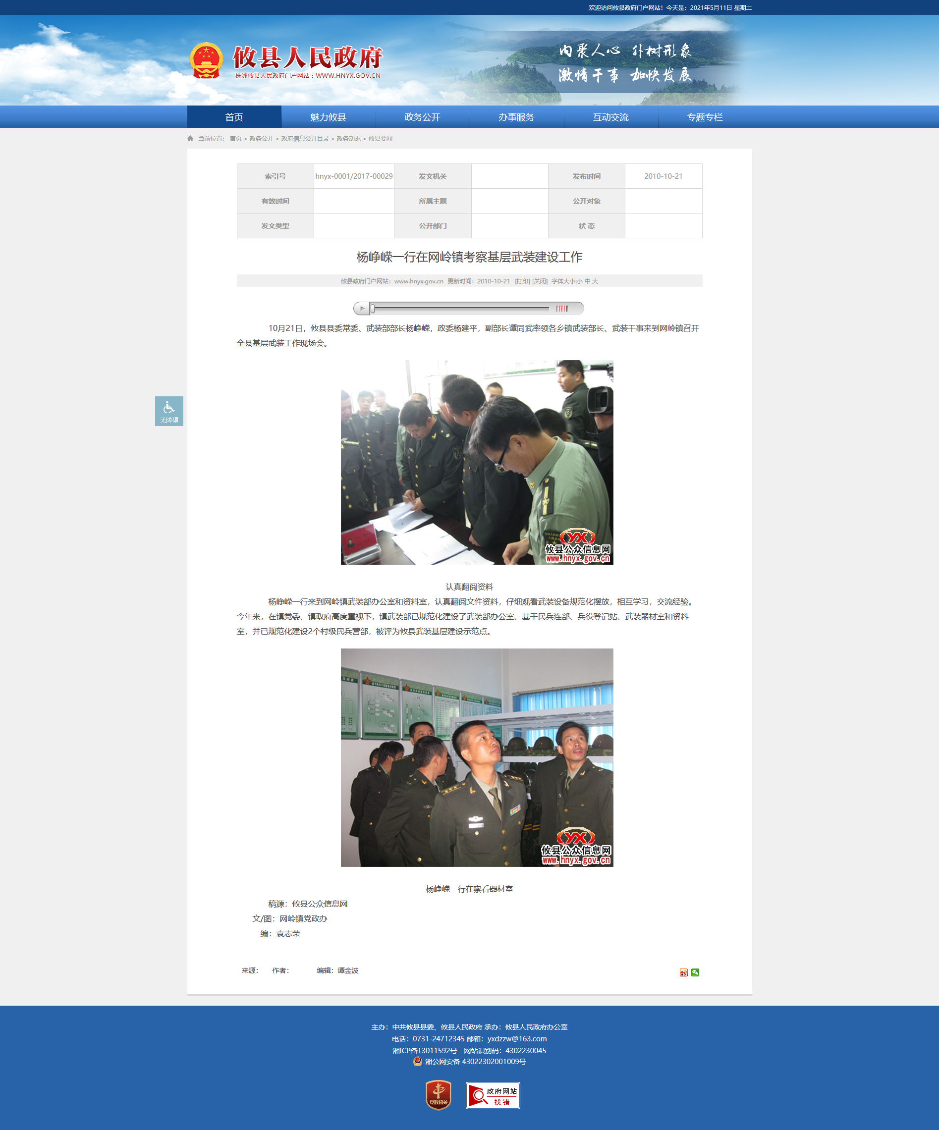The image size is (939, 1130).
Task: Open the 首页 navigation tab
Action: pyautogui.click(x=234, y=117)
